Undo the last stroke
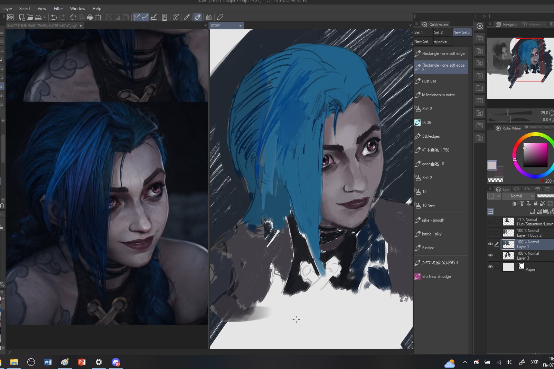554x369 pixels. [54, 17]
